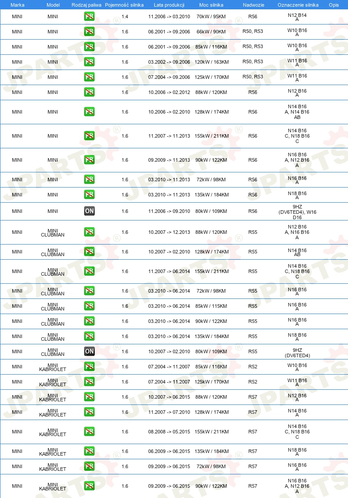Click the 66kW / 90KM power cell
348x498 pixels.
[211, 32]
